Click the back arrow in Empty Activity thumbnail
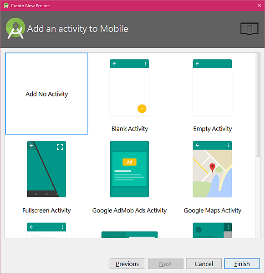Screen dimensions: 265x274 198,63
